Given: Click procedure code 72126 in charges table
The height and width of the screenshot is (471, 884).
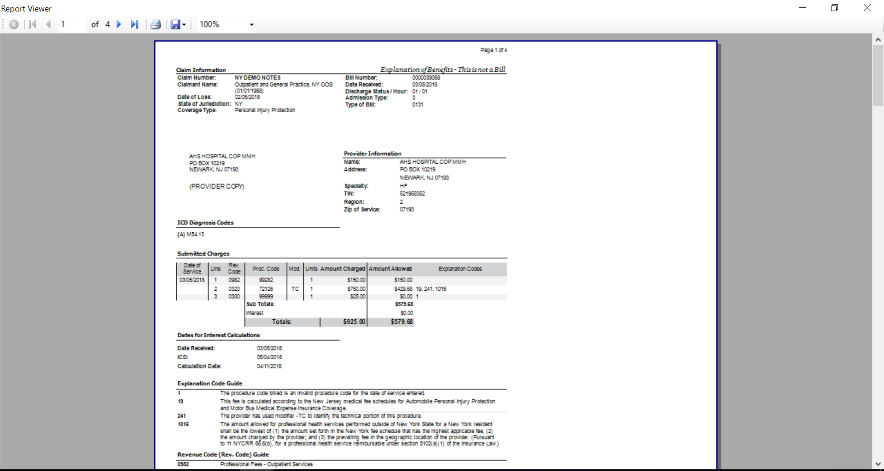Looking at the screenshot, I should pyautogui.click(x=266, y=289).
